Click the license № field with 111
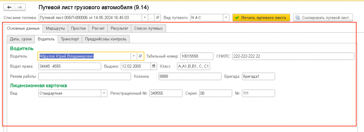This screenshot has width=364, height=132. tap(258, 93)
